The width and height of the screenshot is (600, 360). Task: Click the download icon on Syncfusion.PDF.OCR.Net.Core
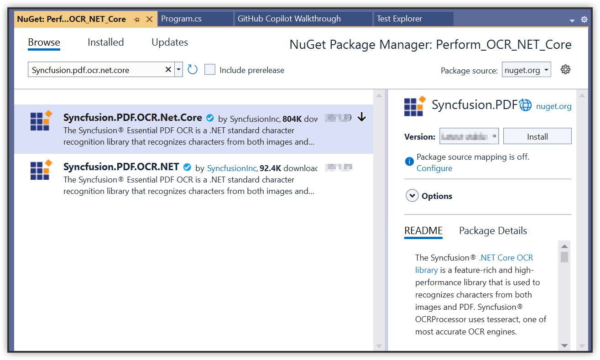pos(361,117)
